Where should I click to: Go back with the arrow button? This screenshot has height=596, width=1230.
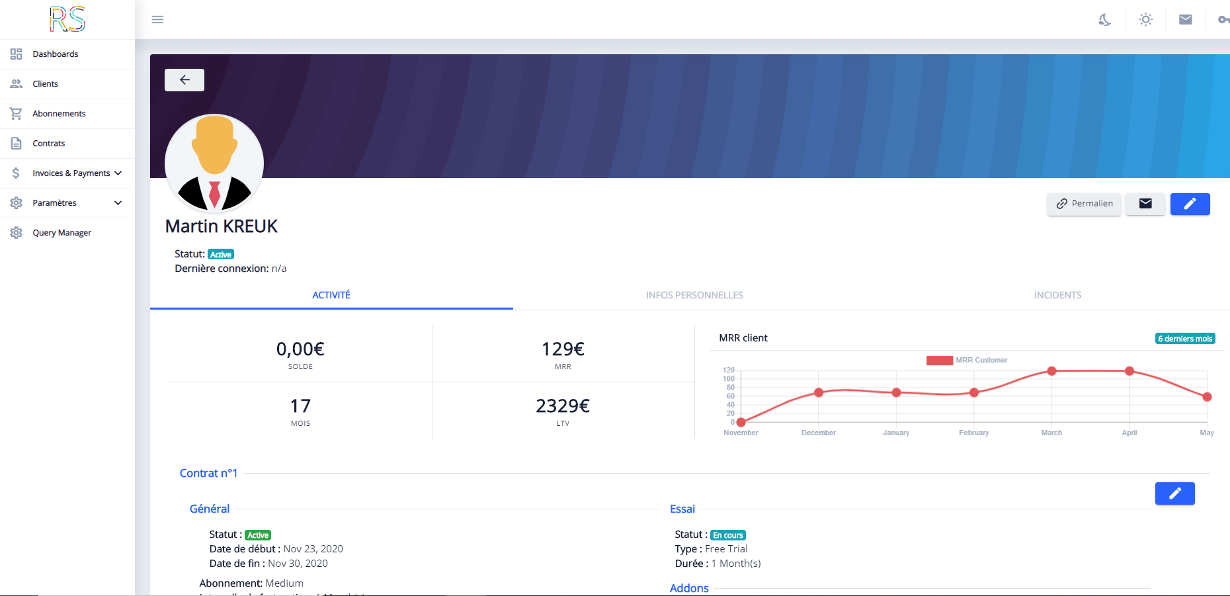click(x=184, y=80)
